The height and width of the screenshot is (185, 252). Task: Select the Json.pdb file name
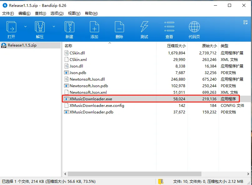[x=78, y=73]
